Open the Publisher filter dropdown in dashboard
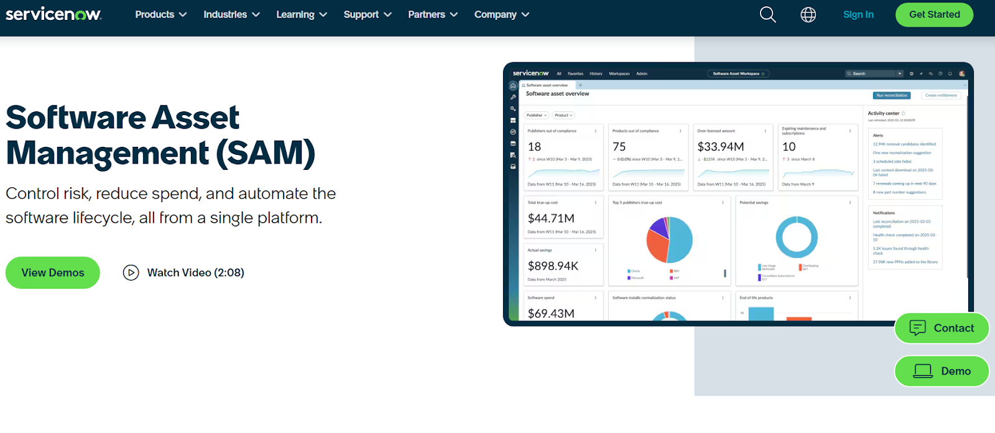Screen dimensions: 995x433 click(537, 115)
